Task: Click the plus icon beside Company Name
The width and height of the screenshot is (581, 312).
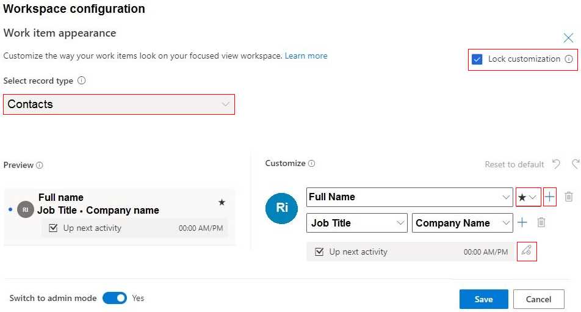Action: tap(522, 223)
